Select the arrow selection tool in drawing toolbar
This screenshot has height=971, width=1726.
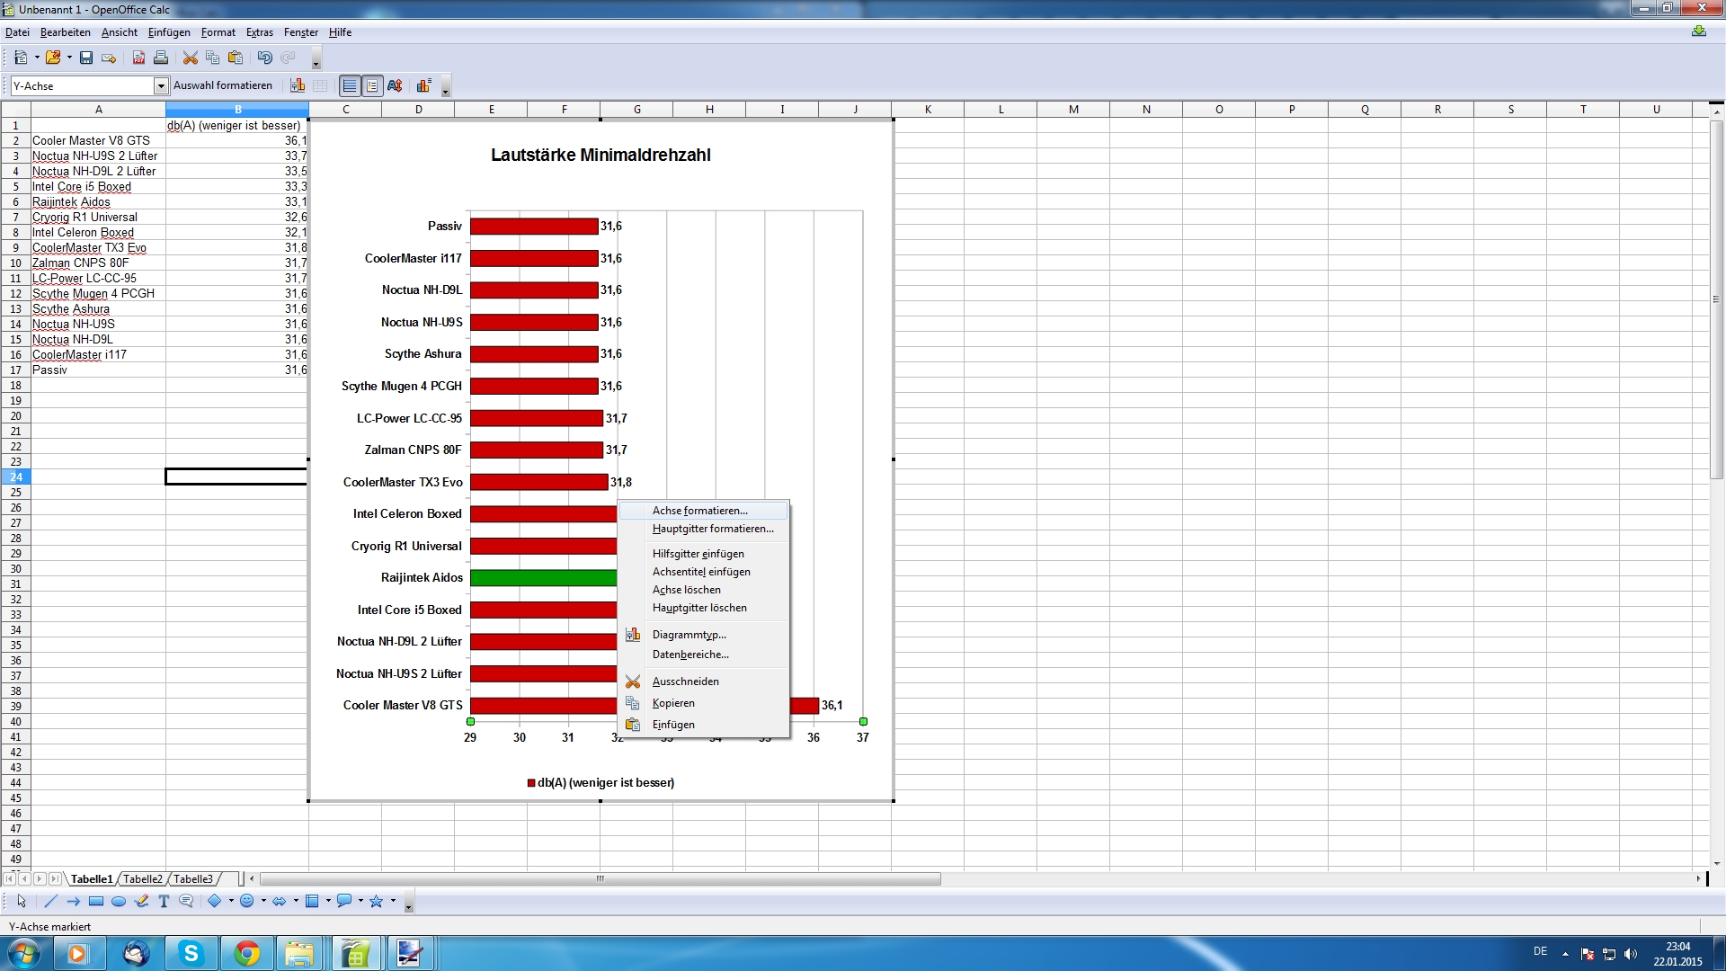pyautogui.click(x=21, y=901)
